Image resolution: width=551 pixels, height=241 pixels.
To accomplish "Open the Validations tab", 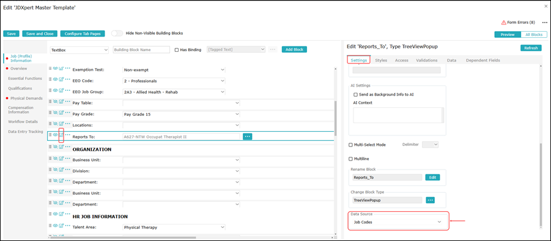I will pyautogui.click(x=427, y=60).
